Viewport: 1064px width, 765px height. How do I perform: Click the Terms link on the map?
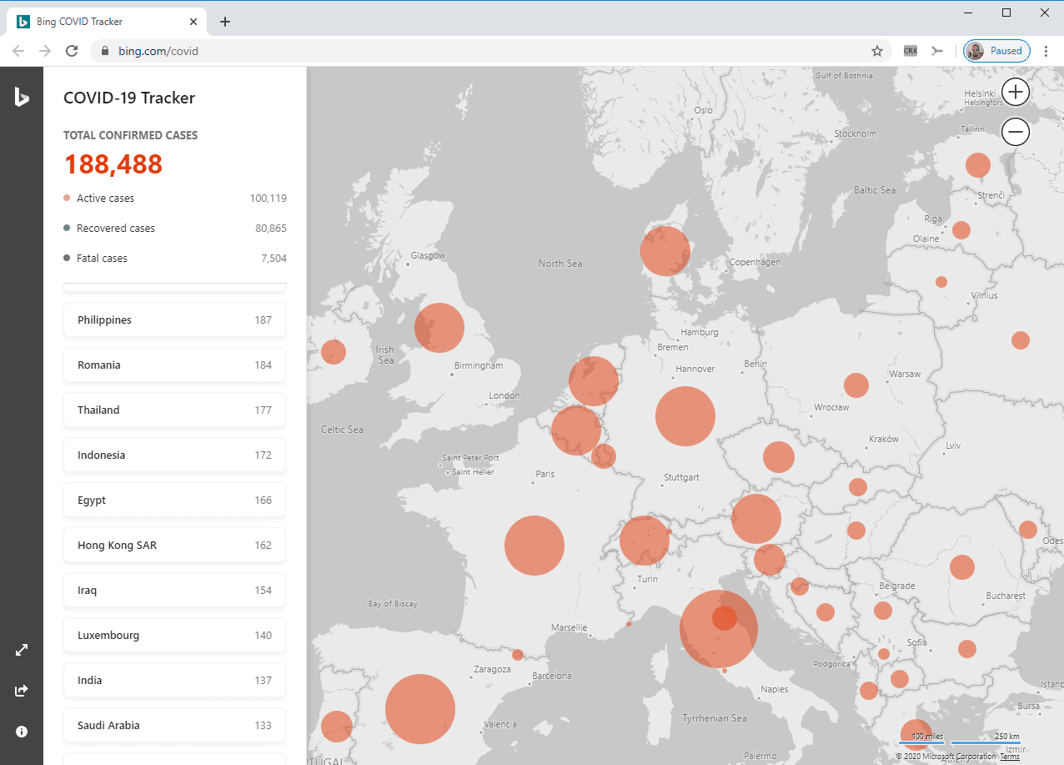coord(1010,757)
